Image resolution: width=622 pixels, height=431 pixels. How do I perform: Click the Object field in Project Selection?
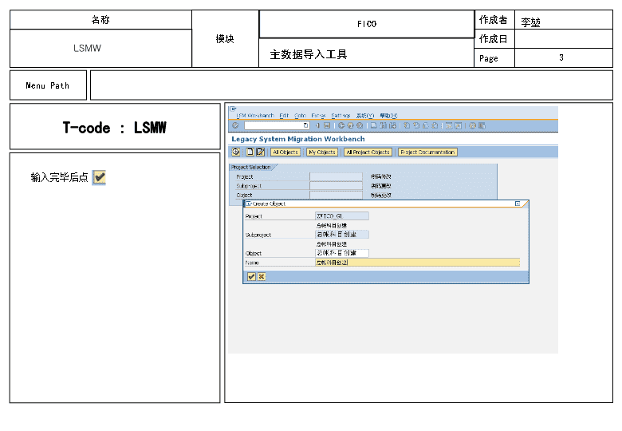point(336,195)
